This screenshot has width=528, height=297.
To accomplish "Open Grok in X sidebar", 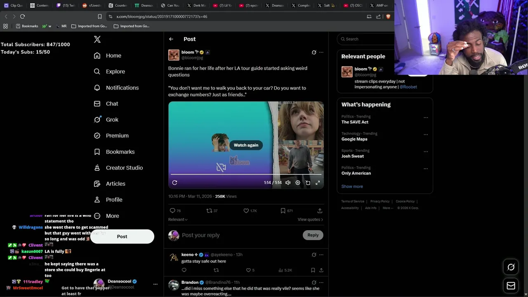I will point(106,120).
